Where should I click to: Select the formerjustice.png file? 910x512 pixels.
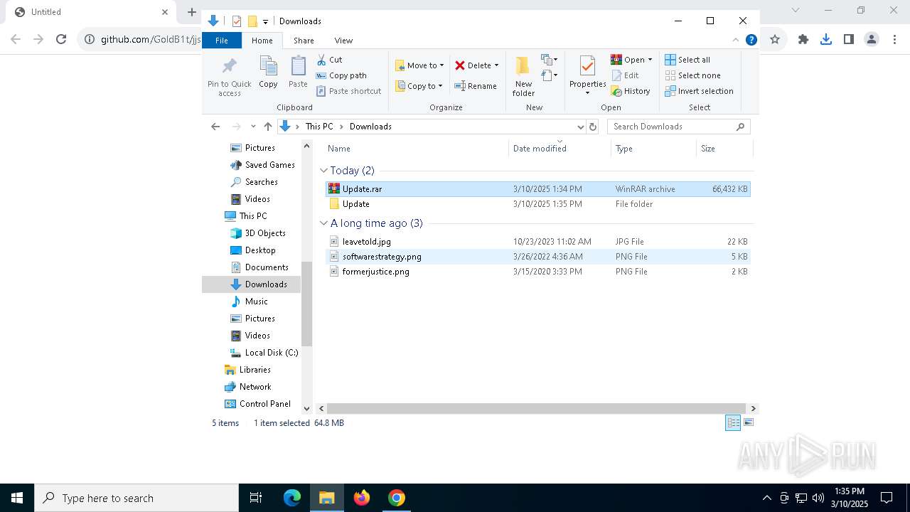537,272
